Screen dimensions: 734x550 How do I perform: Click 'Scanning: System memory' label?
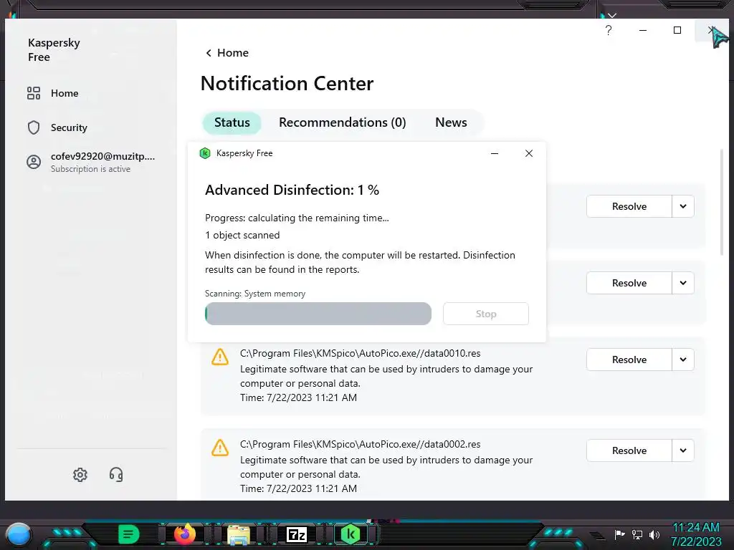[x=255, y=294]
